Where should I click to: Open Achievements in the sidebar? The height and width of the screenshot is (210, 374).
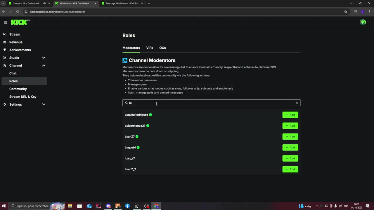20,50
